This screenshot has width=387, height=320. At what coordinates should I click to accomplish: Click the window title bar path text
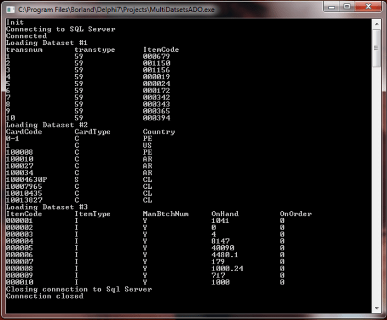pyautogui.click(x=117, y=10)
